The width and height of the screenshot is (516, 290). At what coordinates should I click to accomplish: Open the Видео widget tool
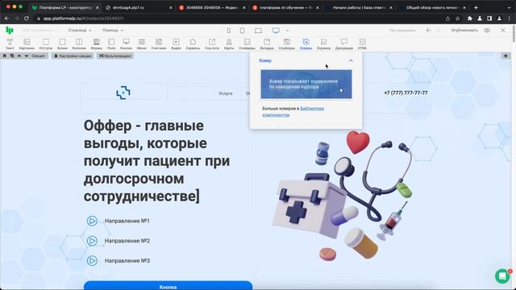coord(176,43)
